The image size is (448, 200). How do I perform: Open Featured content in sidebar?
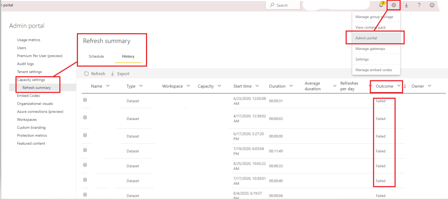coord(31,143)
